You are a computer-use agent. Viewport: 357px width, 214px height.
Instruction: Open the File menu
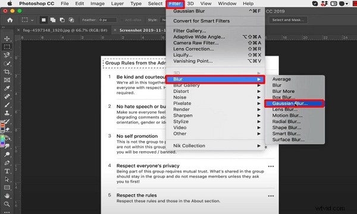[x=65, y=4]
